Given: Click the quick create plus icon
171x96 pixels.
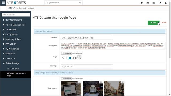Looking at the screenshot, I should click(142, 3).
